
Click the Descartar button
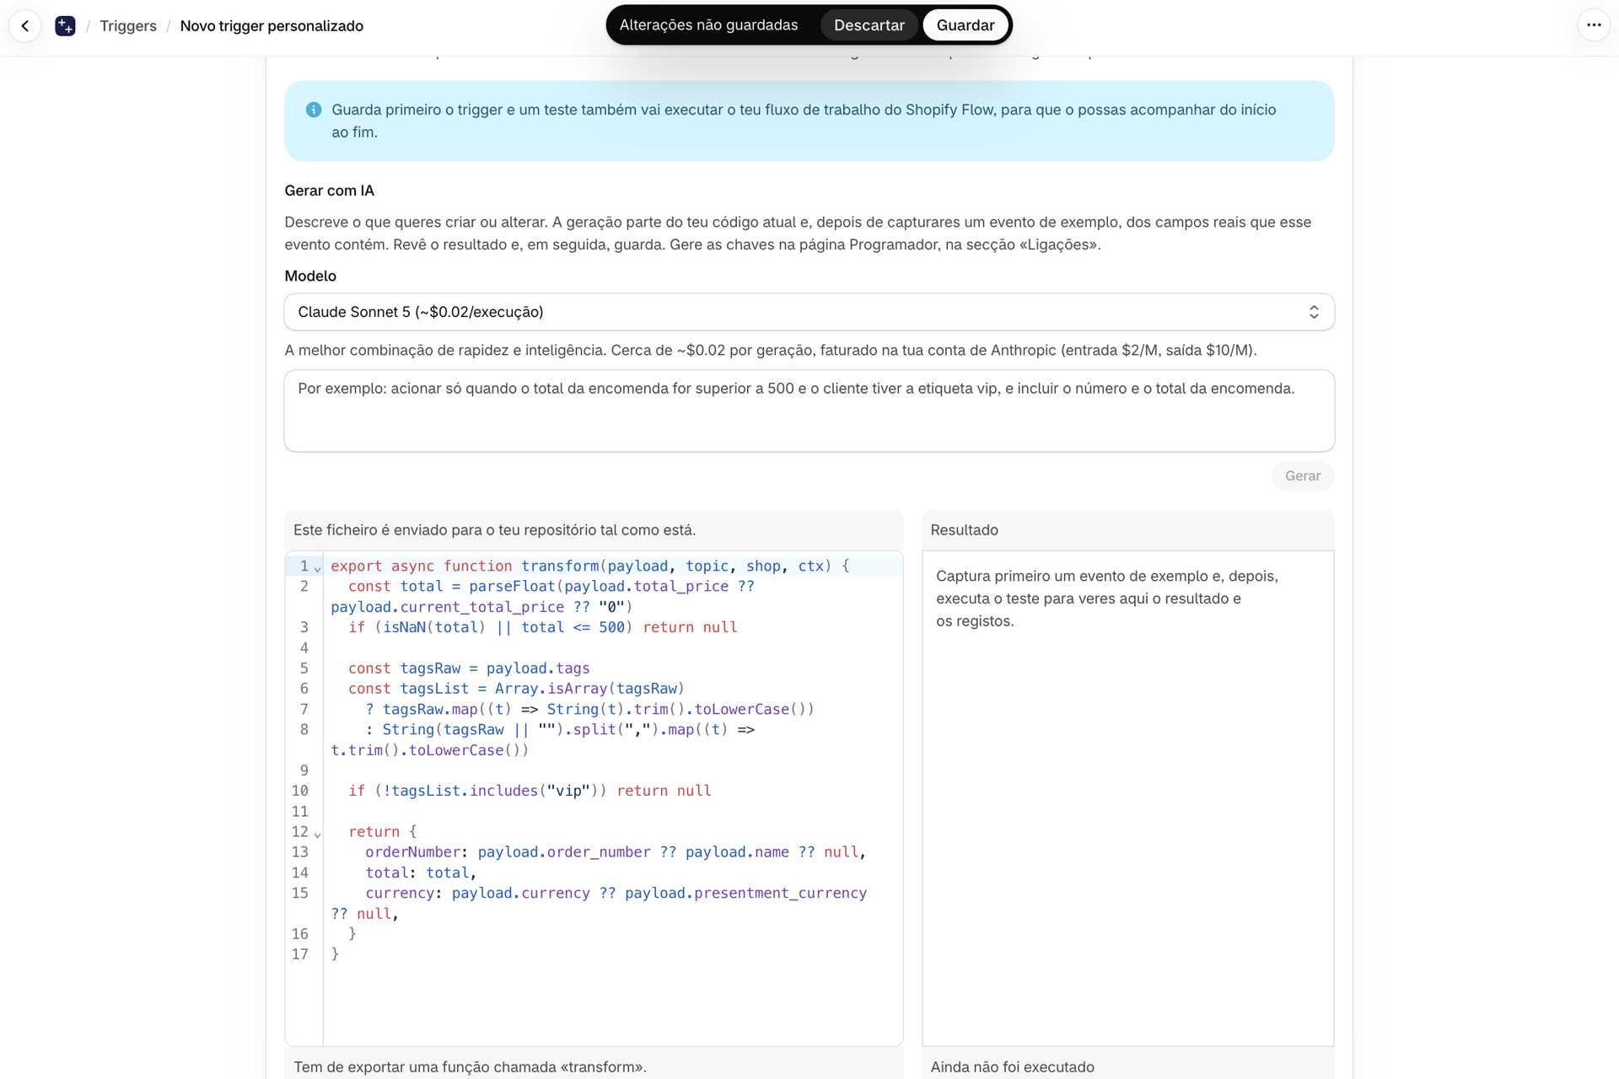pos(869,25)
